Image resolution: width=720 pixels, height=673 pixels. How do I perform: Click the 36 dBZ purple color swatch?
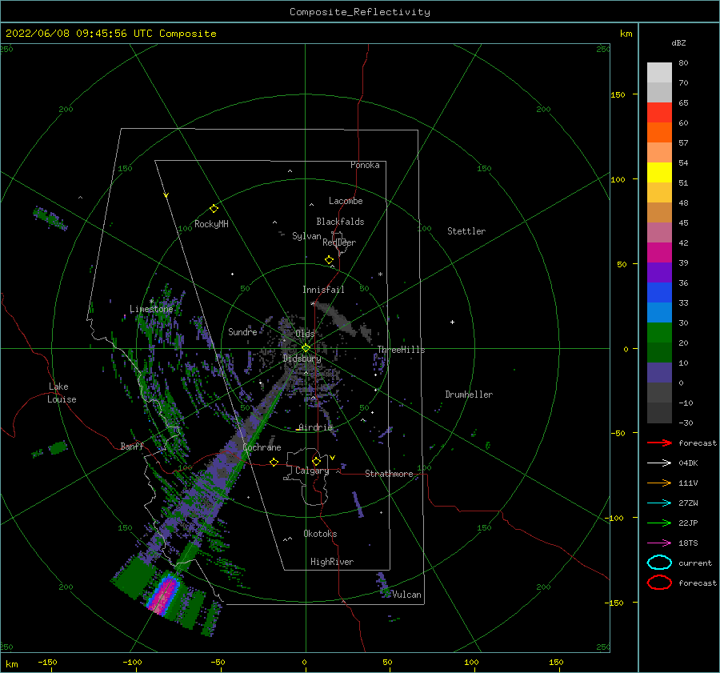(659, 272)
